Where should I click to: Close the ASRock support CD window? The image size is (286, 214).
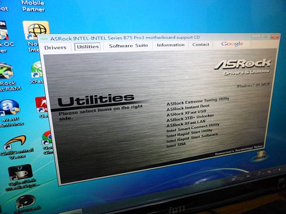(275, 37)
